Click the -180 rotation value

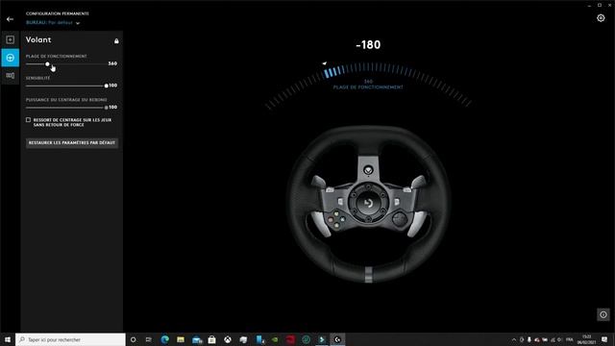[x=368, y=45]
